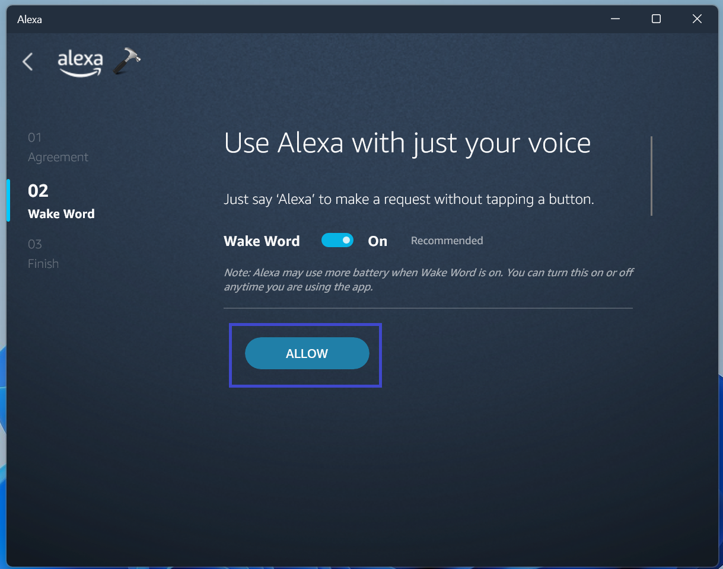
Task: Click the 'On' status label
Action: pyautogui.click(x=378, y=241)
